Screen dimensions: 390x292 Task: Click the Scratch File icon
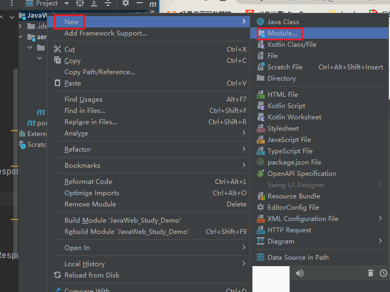pos(261,67)
